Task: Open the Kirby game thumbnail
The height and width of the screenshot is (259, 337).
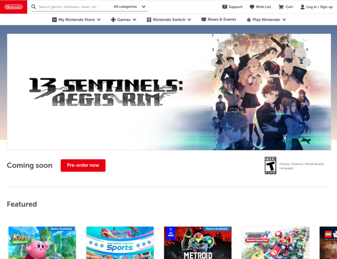Action: (x=42, y=242)
